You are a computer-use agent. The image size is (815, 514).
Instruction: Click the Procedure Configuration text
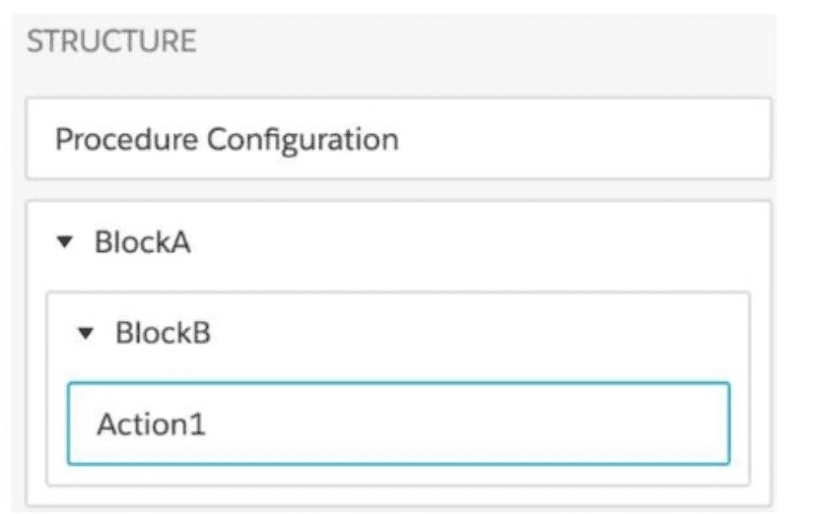tap(227, 139)
